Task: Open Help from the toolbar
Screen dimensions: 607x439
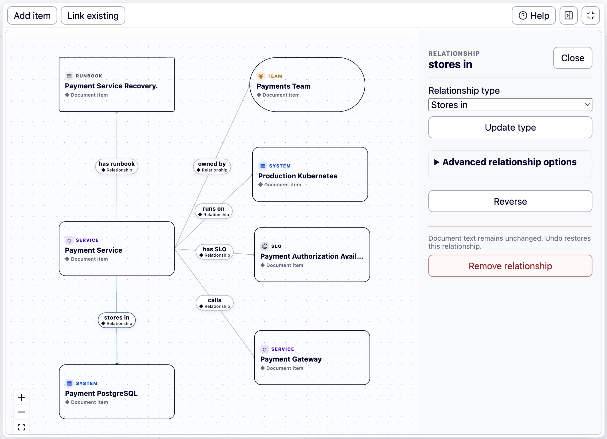Action: coord(534,16)
